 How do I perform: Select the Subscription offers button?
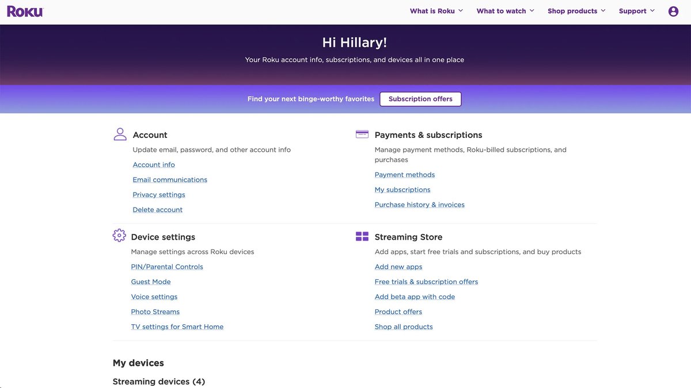pyautogui.click(x=420, y=98)
